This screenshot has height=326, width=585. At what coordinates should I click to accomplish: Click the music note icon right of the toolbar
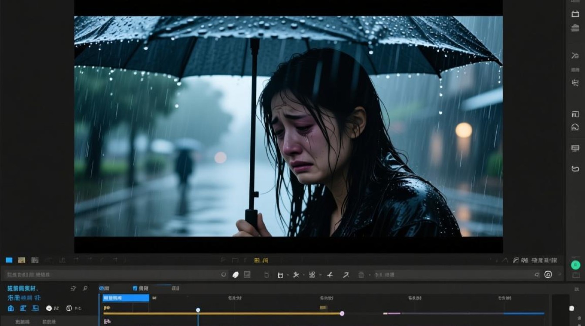tap(548, 274)
